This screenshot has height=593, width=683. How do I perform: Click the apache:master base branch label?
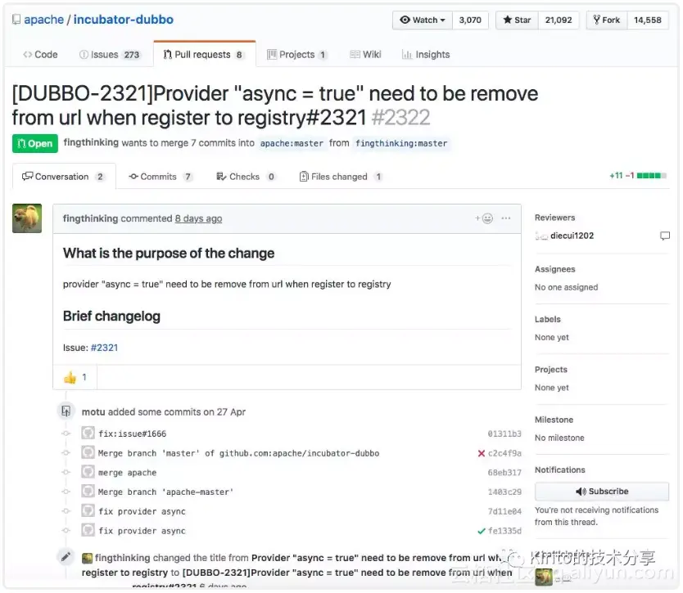coord(292,143)
